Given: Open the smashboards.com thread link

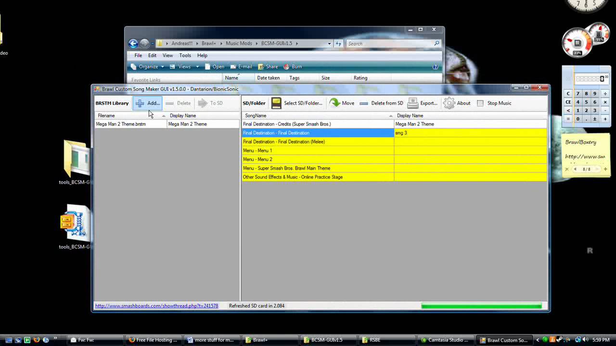Looking at the screenshot, I should (x=156, y=306).
